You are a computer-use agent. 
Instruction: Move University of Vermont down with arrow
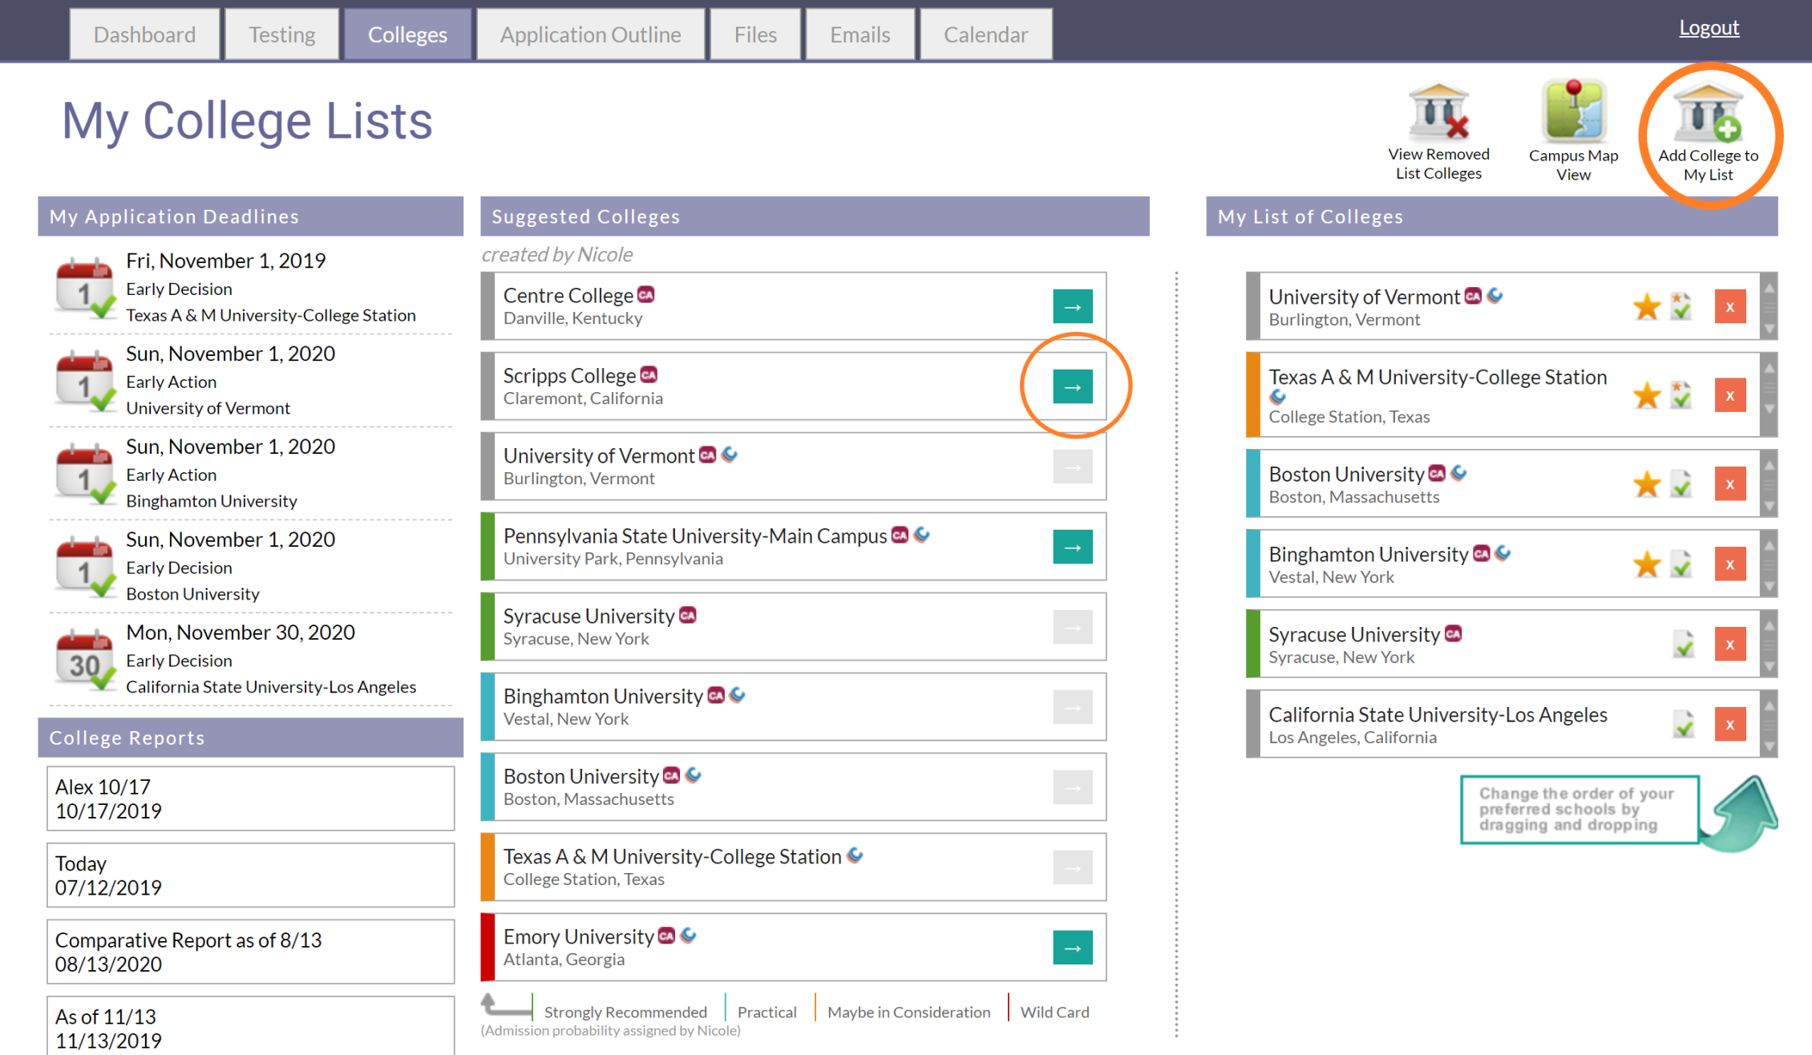[1770, 329]
